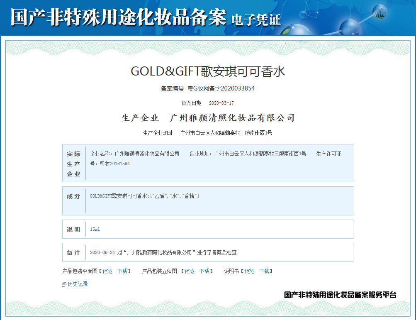416x320 pixels.
Task: Click the 15ml description value
Action: 95,229
